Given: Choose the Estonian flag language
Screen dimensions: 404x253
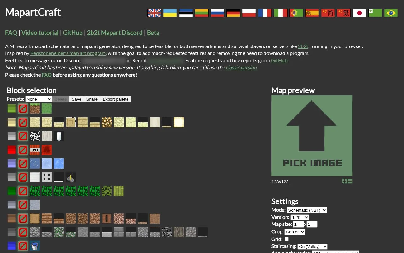Looking at the screenshot, I should (x=186, y=13).
